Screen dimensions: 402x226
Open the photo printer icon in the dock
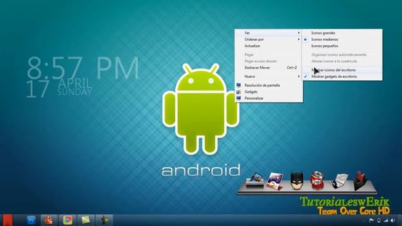click(255, 181)
